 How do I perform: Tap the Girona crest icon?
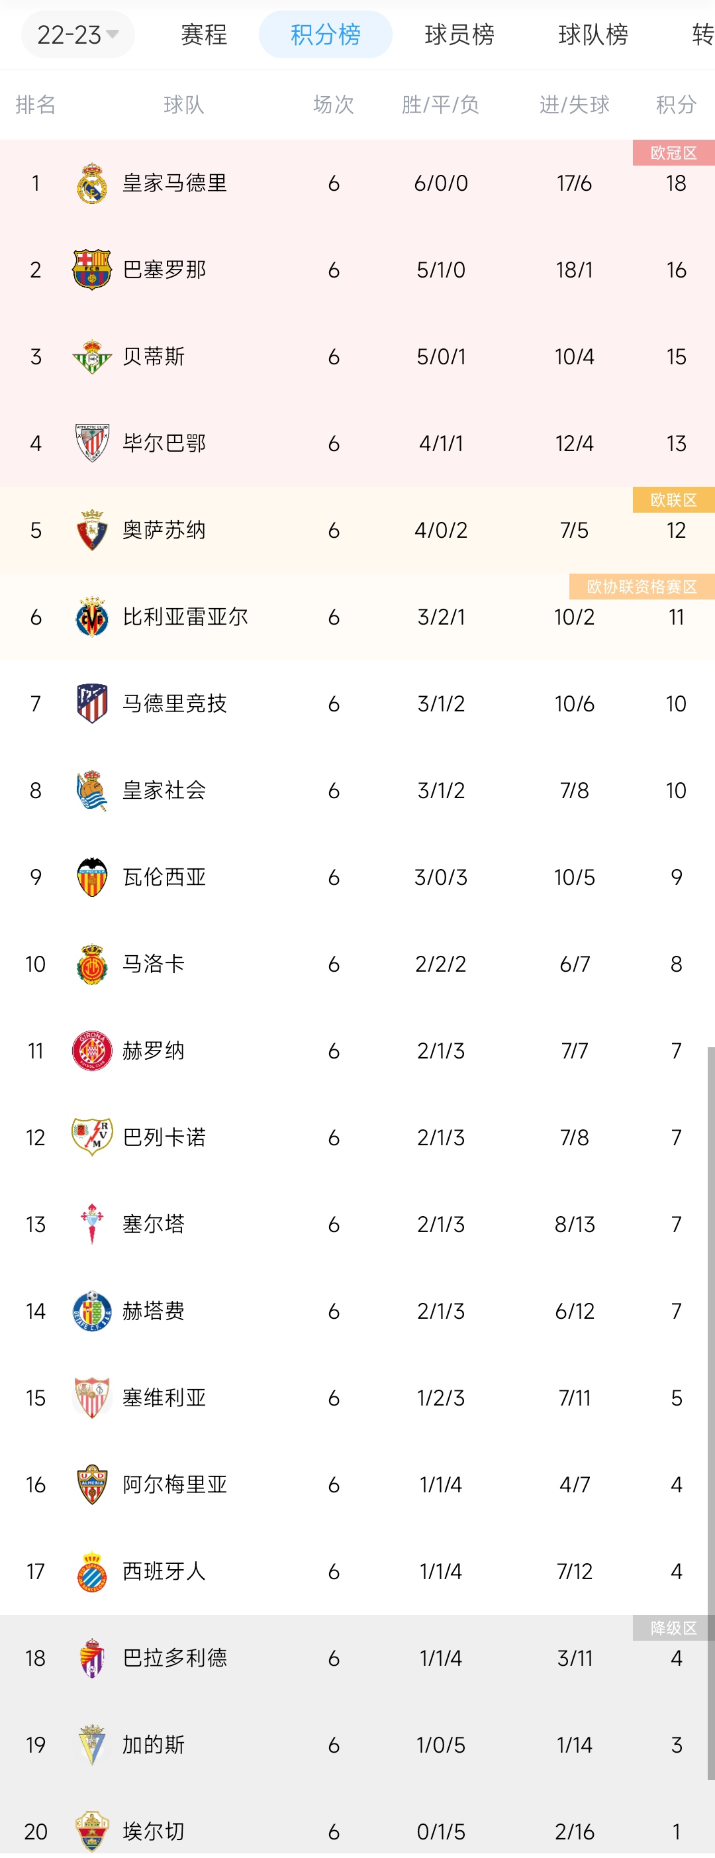[92, 1051]
